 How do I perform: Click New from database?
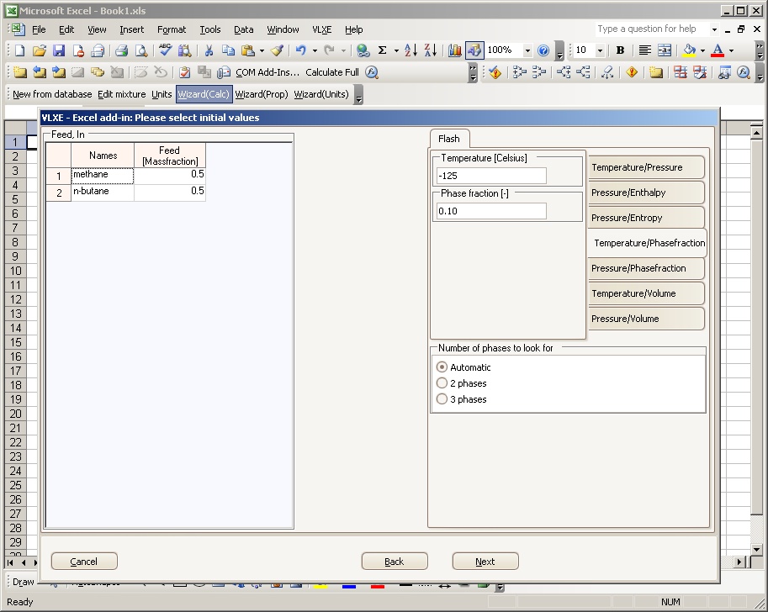point(52,94)
